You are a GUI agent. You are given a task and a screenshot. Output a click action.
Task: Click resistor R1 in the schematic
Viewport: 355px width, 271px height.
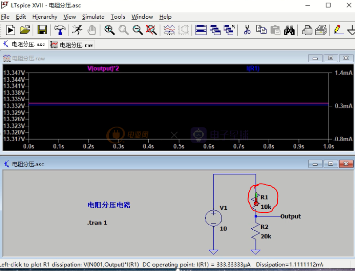tap(256, 202)
